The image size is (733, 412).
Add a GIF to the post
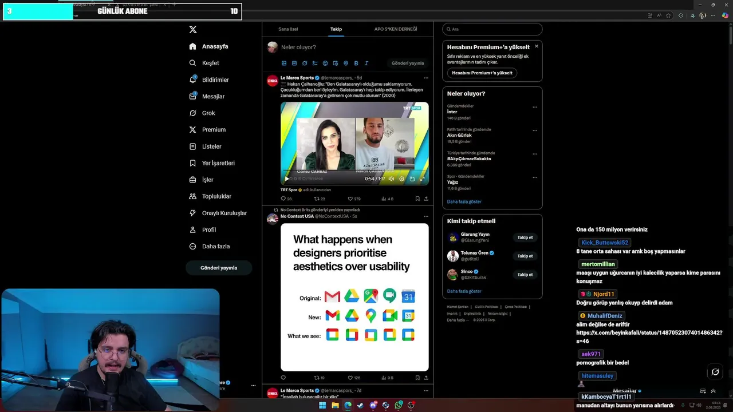[x=294, y=63]
